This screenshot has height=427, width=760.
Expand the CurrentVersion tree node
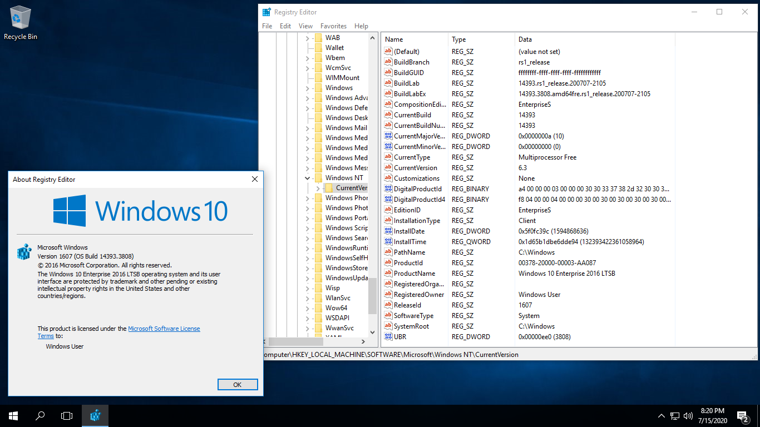(318, 188)
